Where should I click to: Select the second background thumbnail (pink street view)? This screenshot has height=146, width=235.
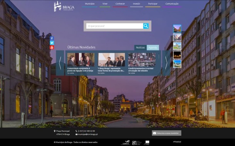pos(177,37)
